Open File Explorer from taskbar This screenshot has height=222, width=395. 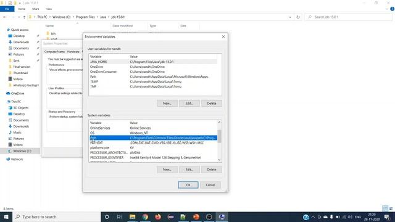(x=132, y=216)
